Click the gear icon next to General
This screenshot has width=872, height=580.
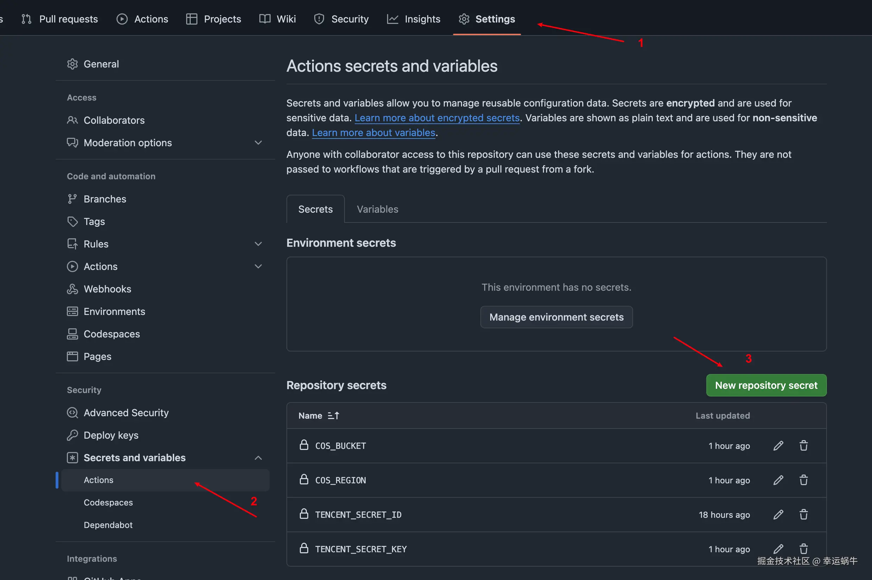[x=72, y=64]
